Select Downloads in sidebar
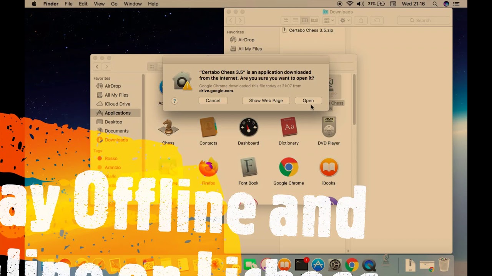 coord(116,140)
